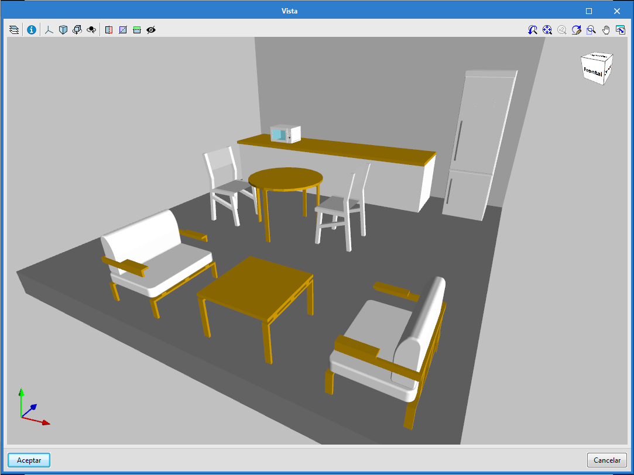Click the orbit sphere icon
Viewport: 634px width, 475px height.
91,30
